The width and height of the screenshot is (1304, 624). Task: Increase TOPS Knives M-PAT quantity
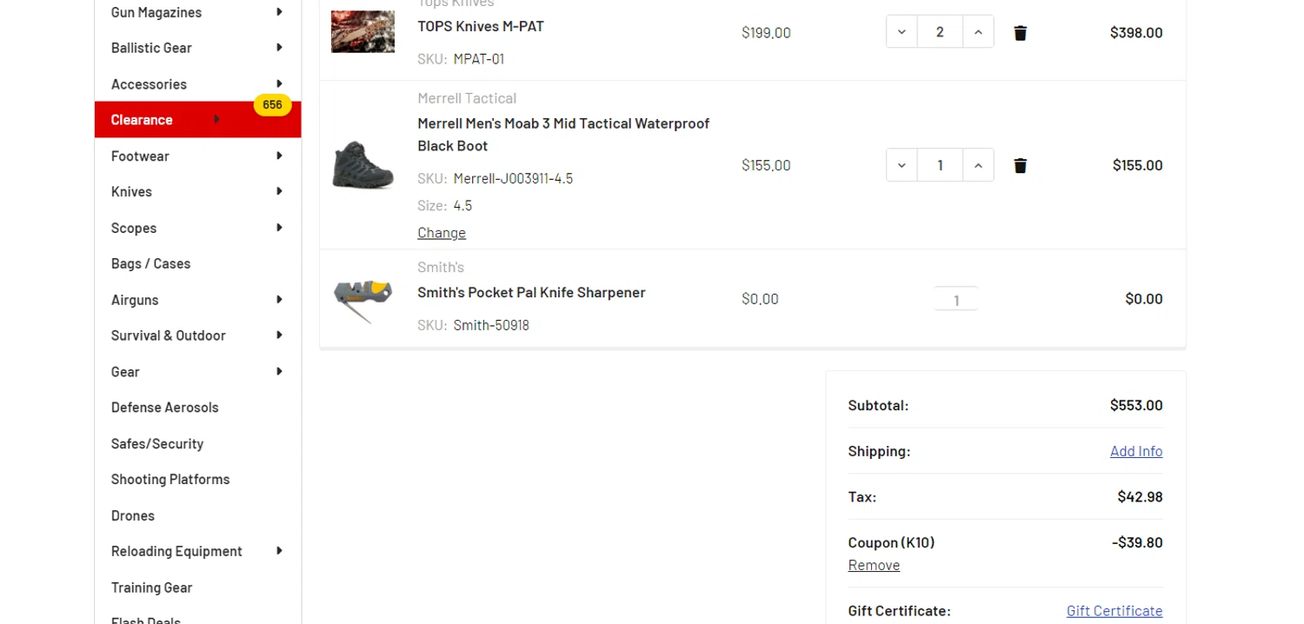[978, 32]
